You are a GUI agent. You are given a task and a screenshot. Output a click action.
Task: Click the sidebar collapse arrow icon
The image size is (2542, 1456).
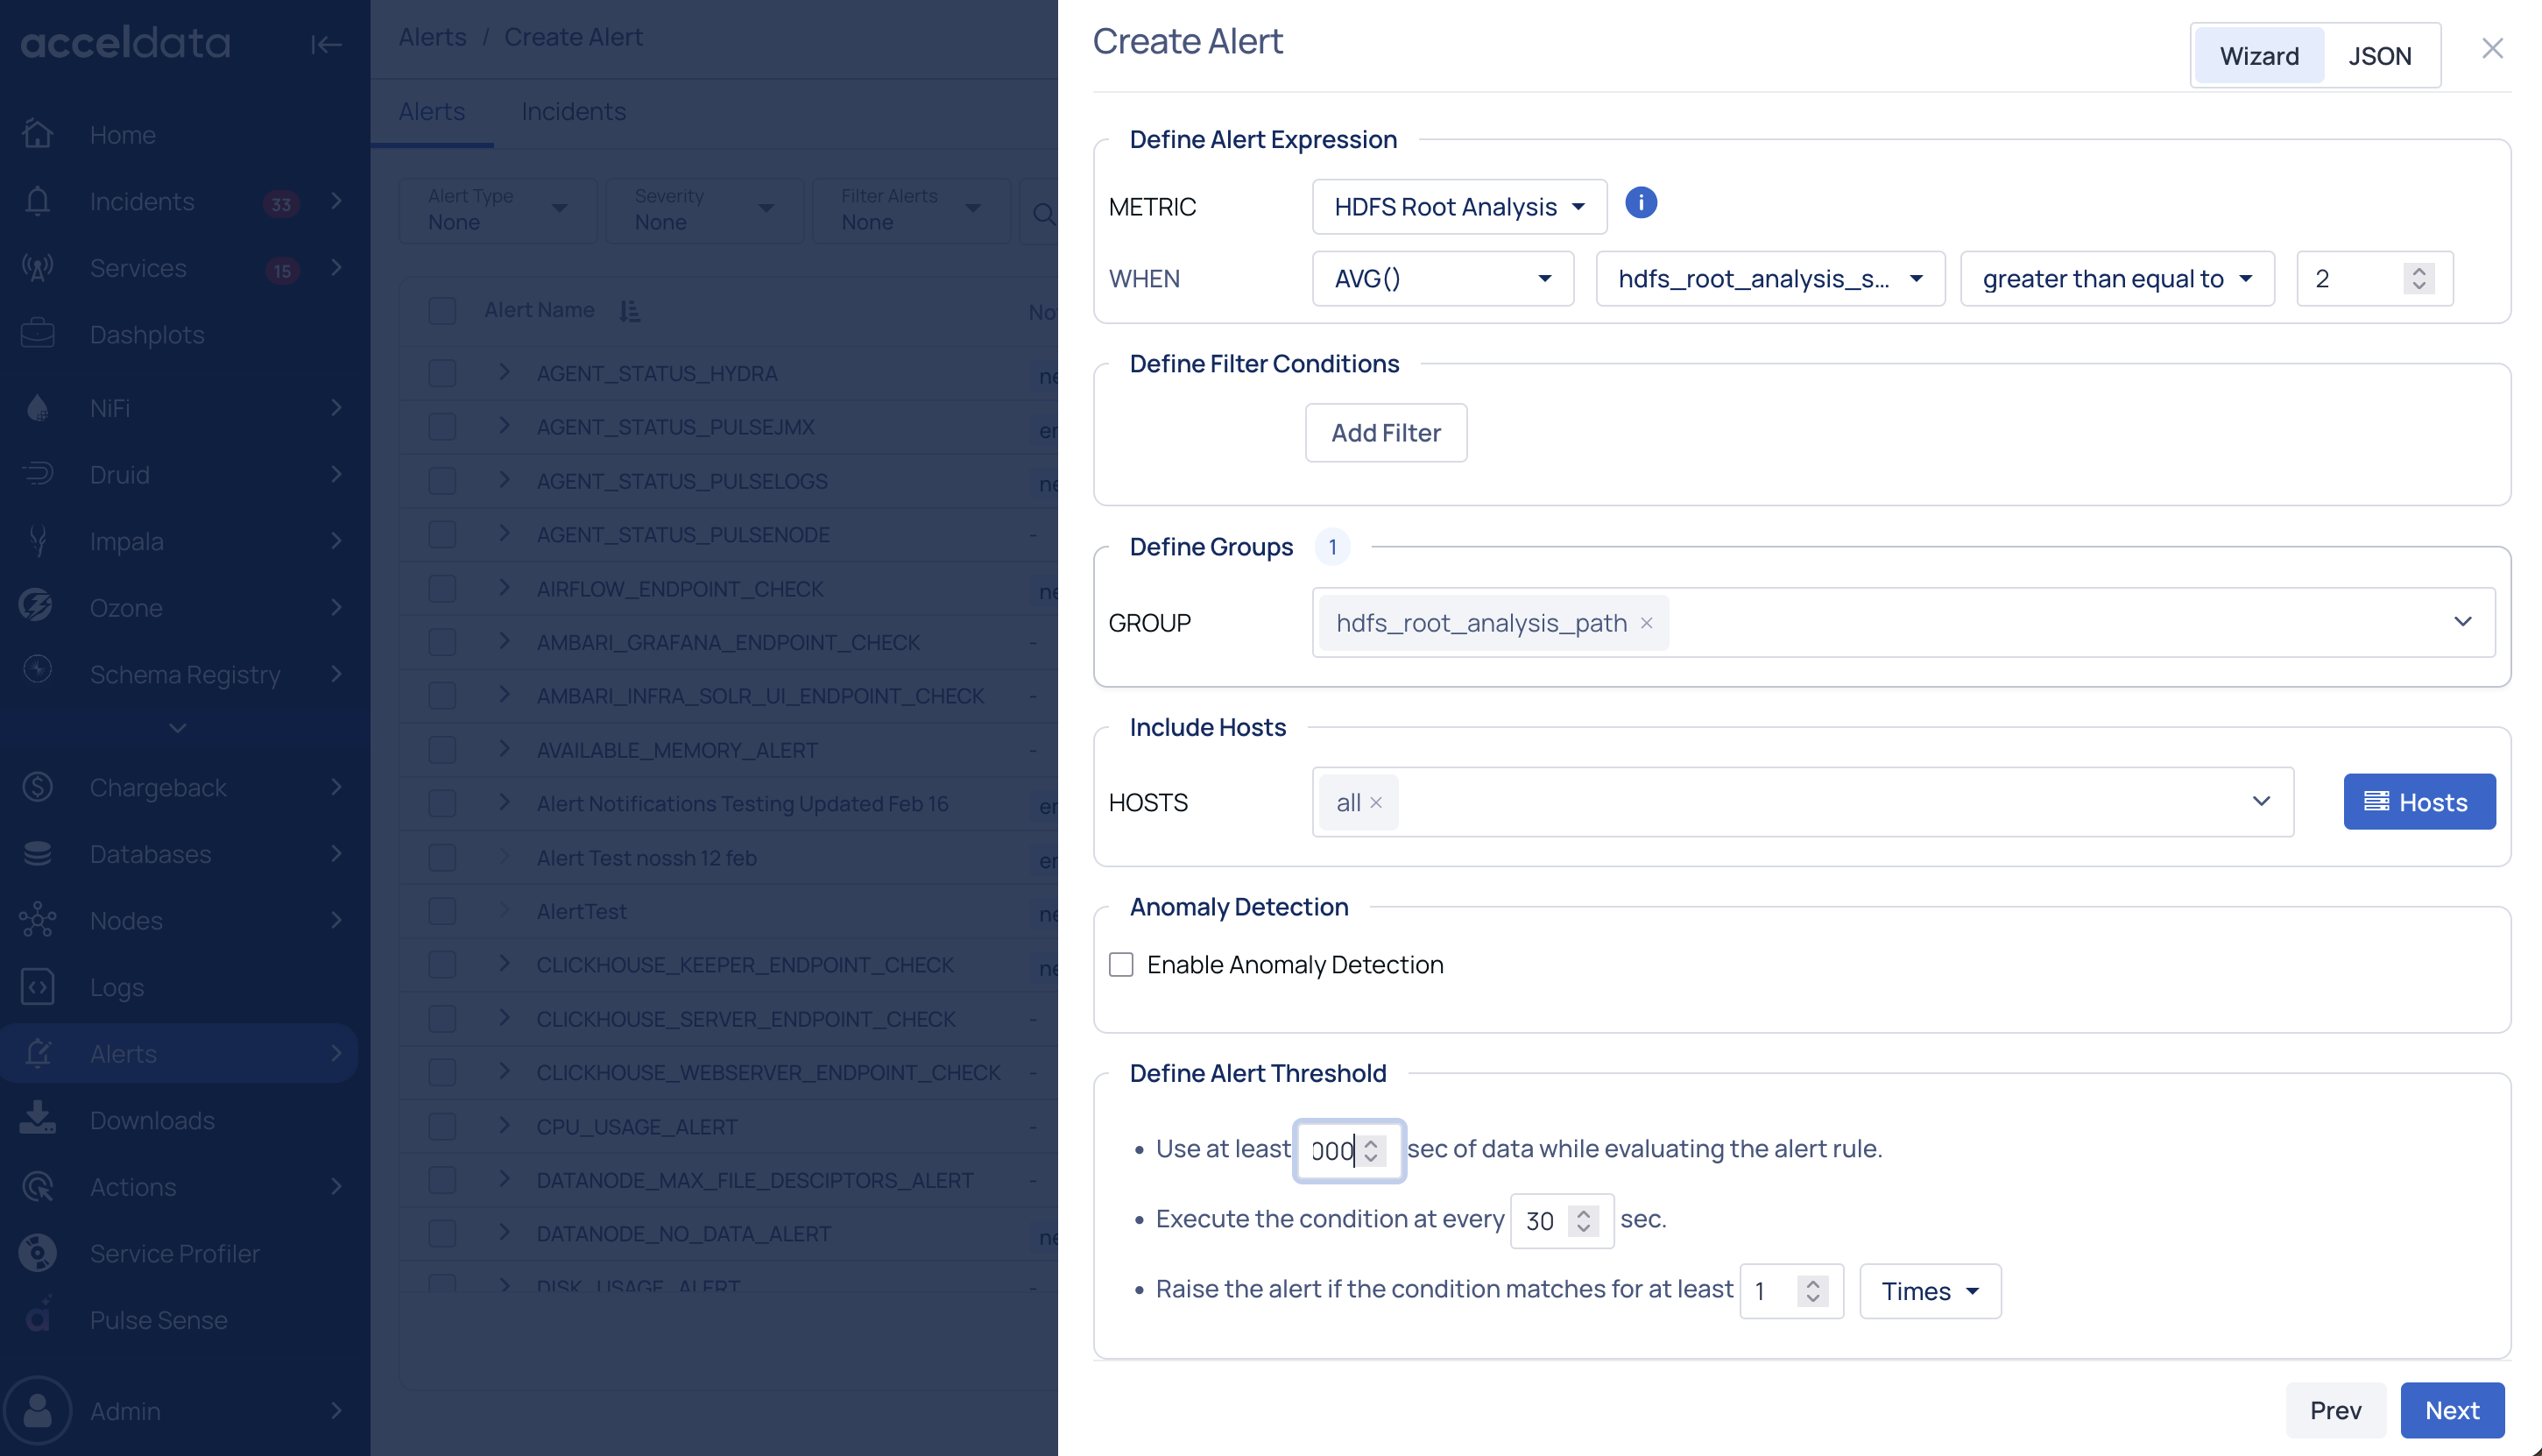[326, 44]
